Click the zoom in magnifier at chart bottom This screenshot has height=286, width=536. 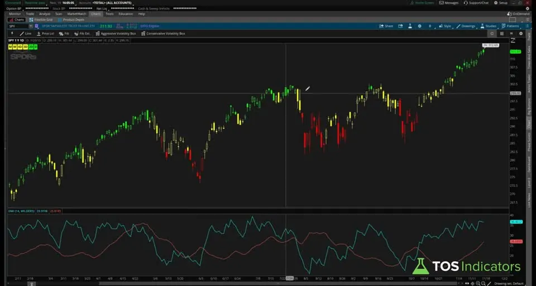478,284
